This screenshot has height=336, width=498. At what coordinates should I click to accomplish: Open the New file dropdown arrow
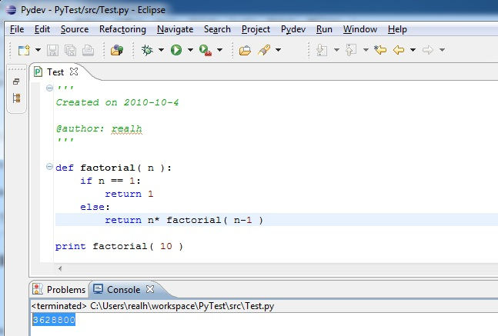pos(37,50)
